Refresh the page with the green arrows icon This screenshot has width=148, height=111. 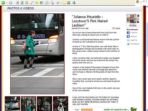pos(22,3)
